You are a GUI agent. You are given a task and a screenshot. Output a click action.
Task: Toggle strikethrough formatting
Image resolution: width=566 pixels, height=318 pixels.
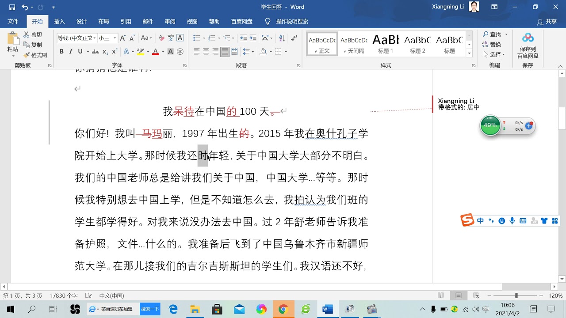coord(95,52)
